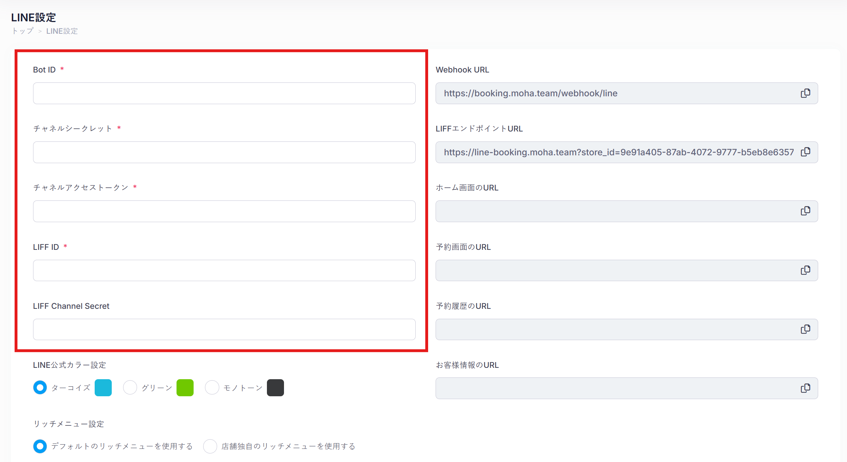The image size is (847, 462).
Task: Click the LINE設定 breadcrumb item
Action: pyautogui.click(x=62, y=31)
